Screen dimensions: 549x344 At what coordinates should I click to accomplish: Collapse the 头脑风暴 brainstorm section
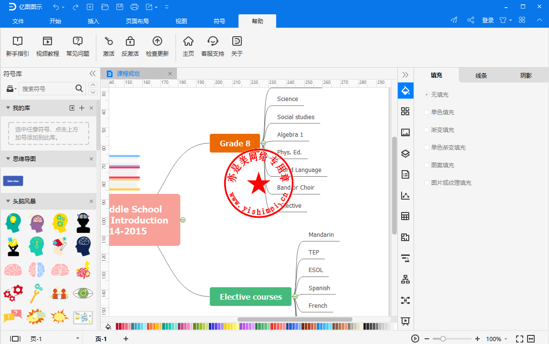click(8, 202)
